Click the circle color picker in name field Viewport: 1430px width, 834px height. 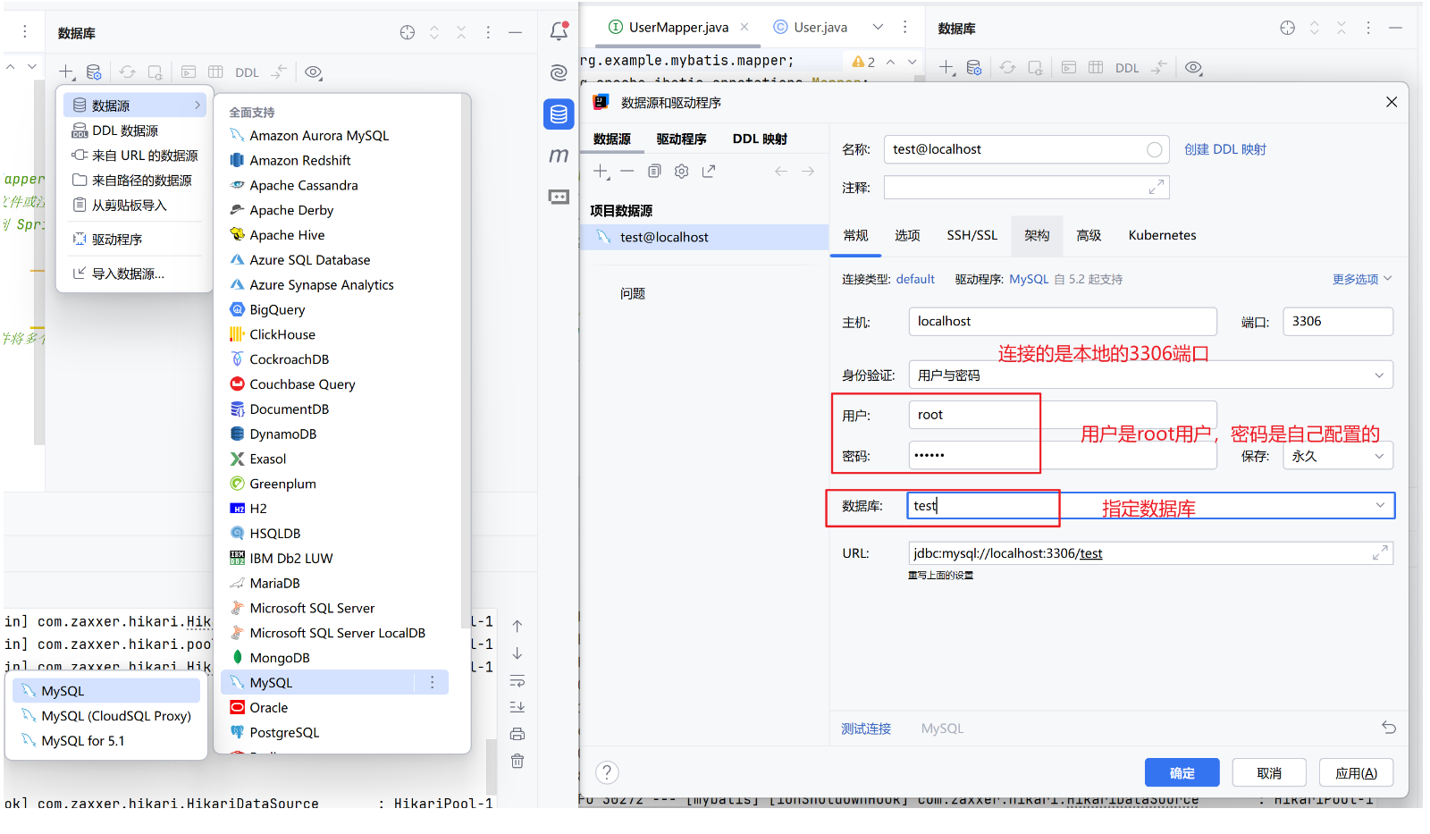click(1155, 149)
